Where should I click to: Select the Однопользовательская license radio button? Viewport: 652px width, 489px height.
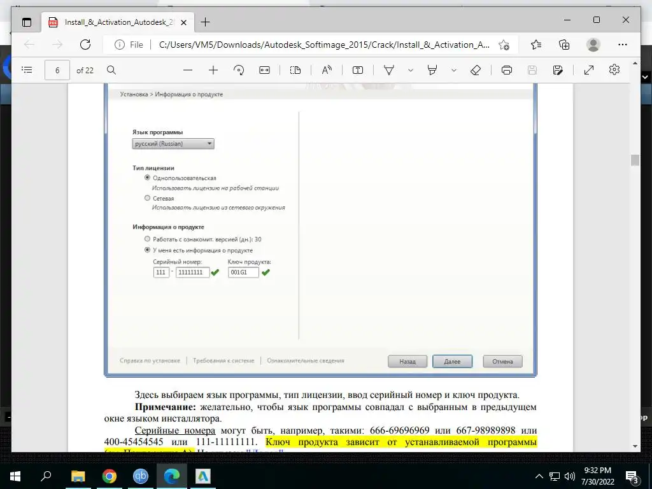pos(147,178)
